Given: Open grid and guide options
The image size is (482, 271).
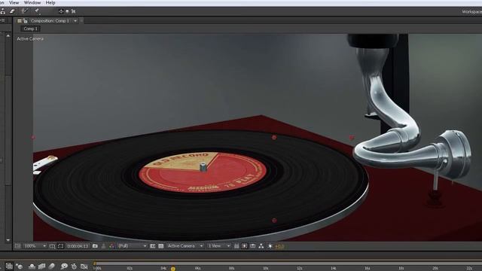Looking at the screenshot, I should [x=52, y=246].
